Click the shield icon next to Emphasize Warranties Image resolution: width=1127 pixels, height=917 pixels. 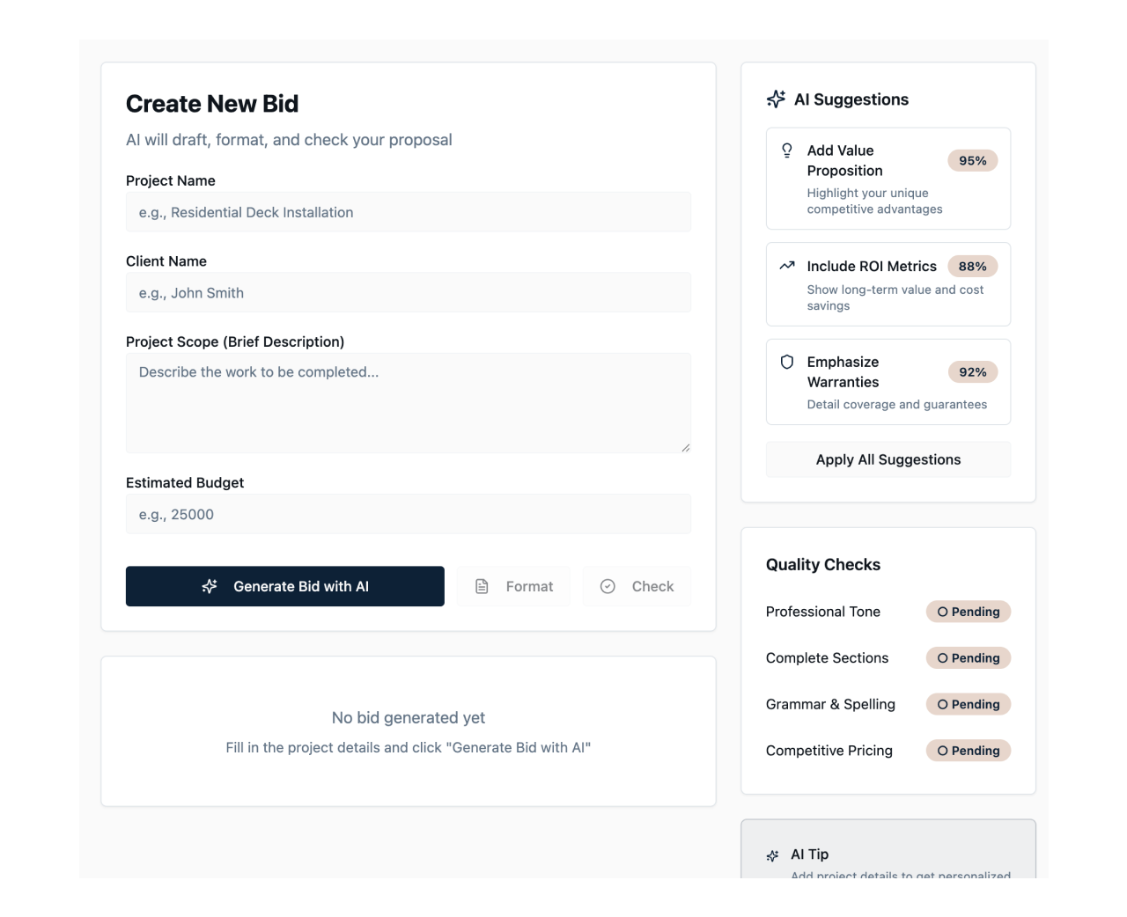[786, 362]
